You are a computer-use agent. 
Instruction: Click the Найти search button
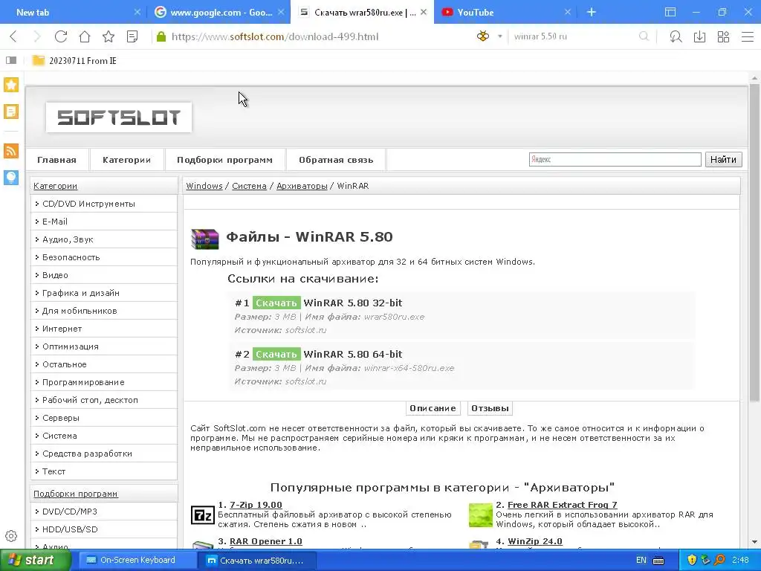(723, 159)
